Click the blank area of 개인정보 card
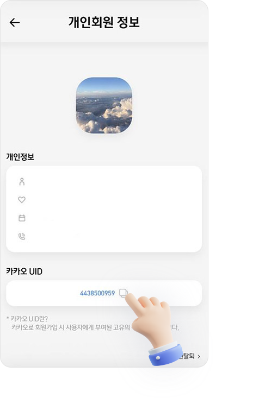The width and height of the screenshot is (259, 398). pos(114,209)
